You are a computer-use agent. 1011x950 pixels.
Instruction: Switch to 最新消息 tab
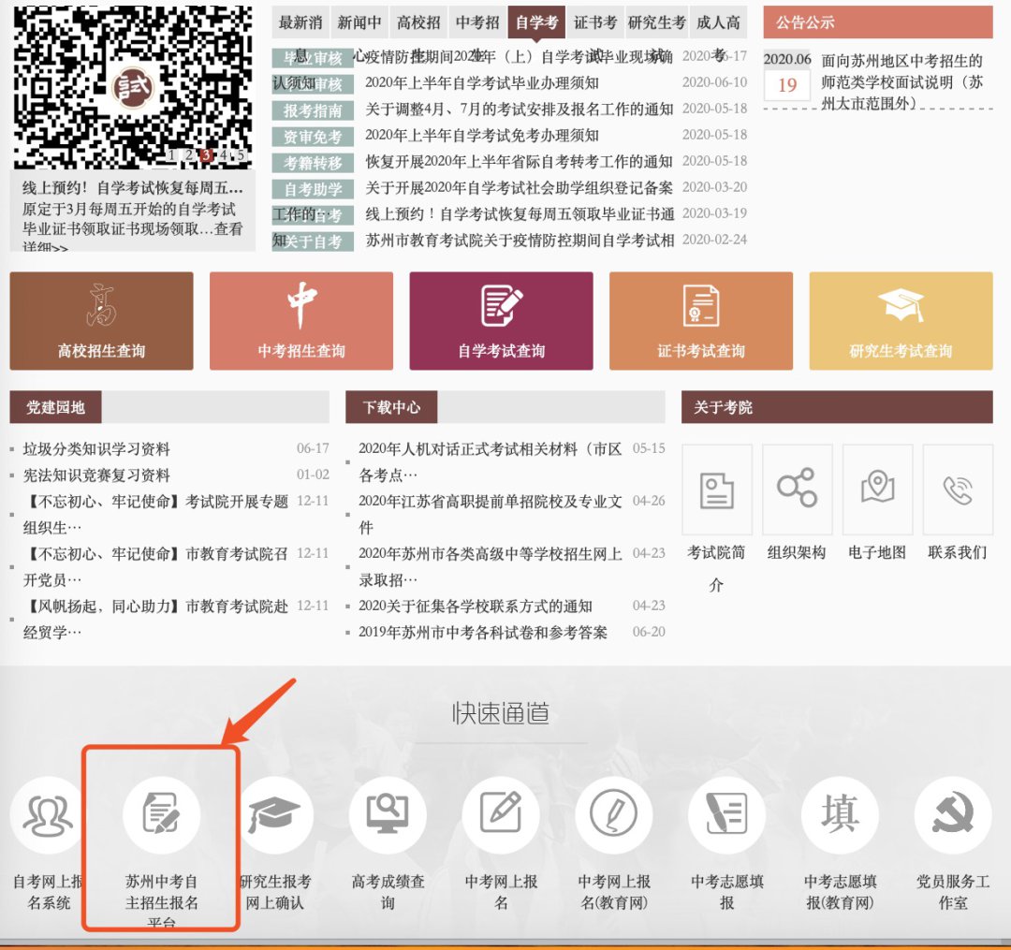tap(300, 22)
